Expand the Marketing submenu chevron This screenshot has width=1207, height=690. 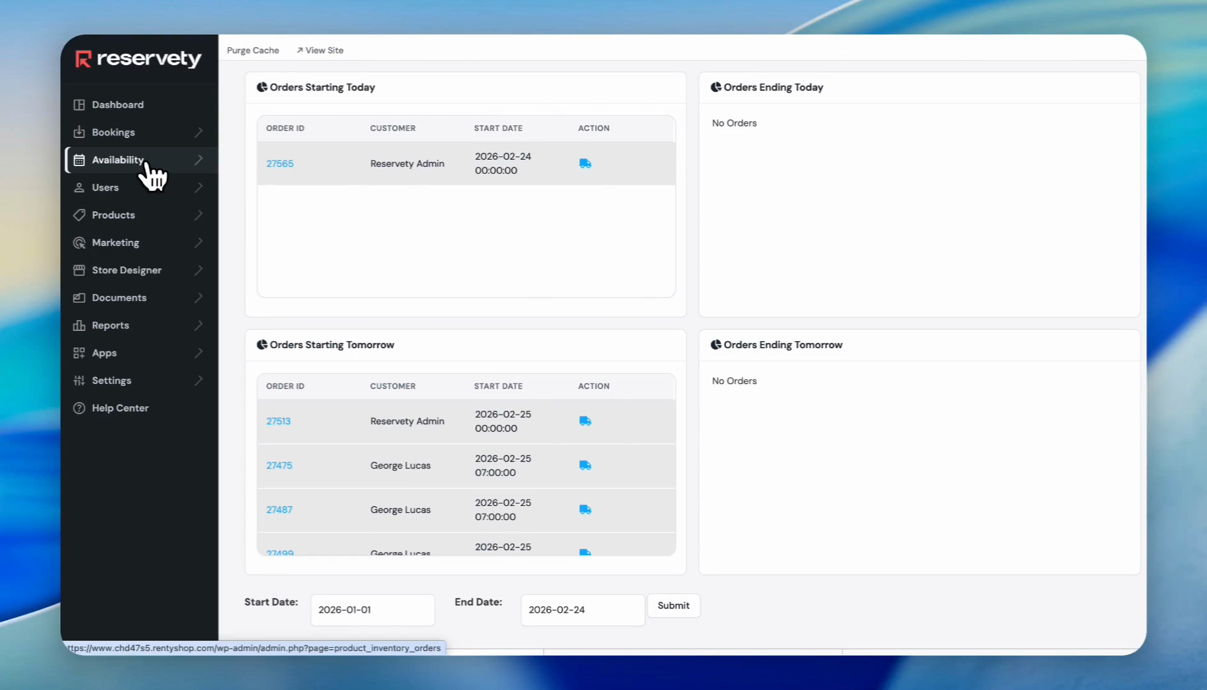coord(199,243)
